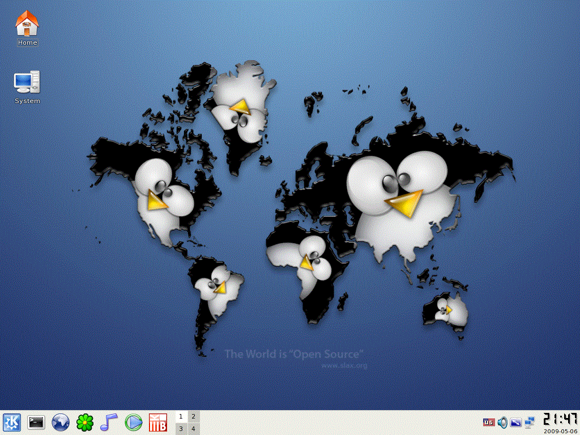
Task: Click the 2009-05-06 date under the clock
Action: click(x=560, y=431)
